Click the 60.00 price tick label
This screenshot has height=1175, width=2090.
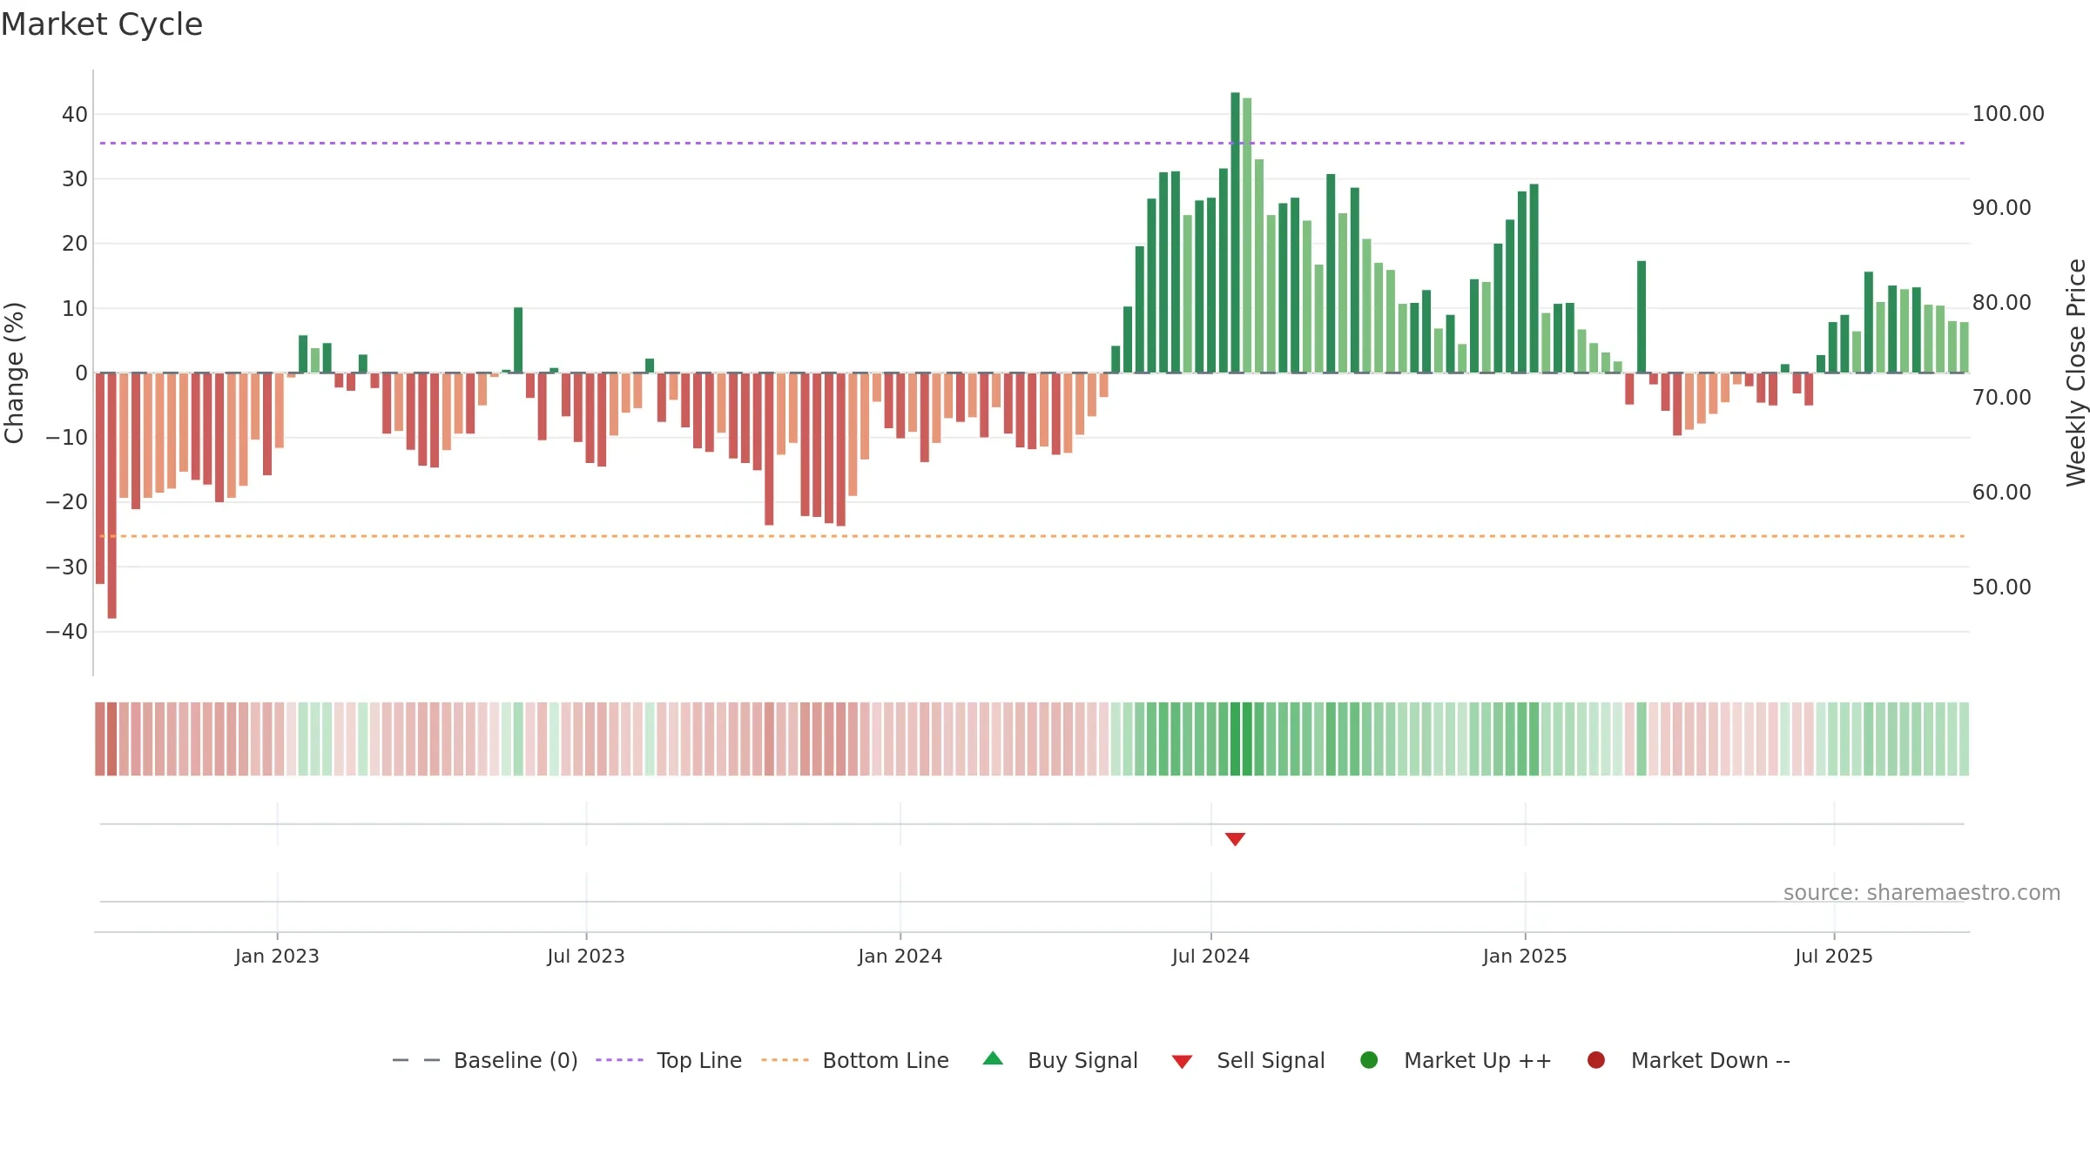[x=2002, y=493]
